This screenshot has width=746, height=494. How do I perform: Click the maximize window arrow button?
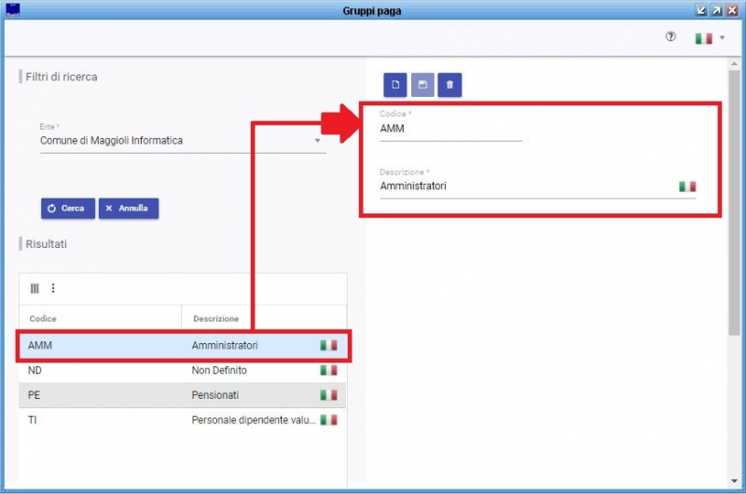(x=716, y=10)
